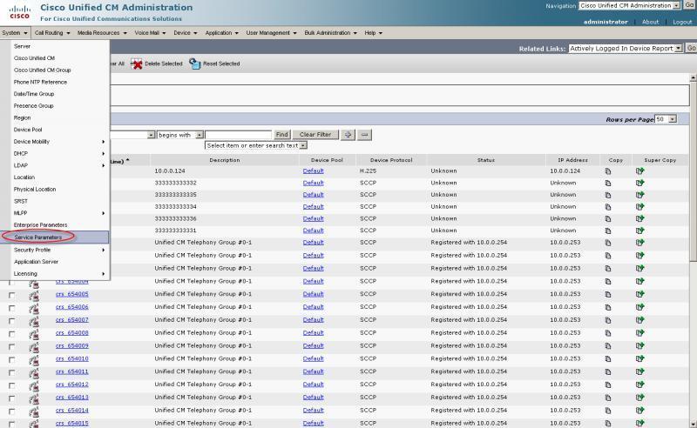Open the Call Routing menu
Viewport: 697px width, 428px height.
coord(52,33)
